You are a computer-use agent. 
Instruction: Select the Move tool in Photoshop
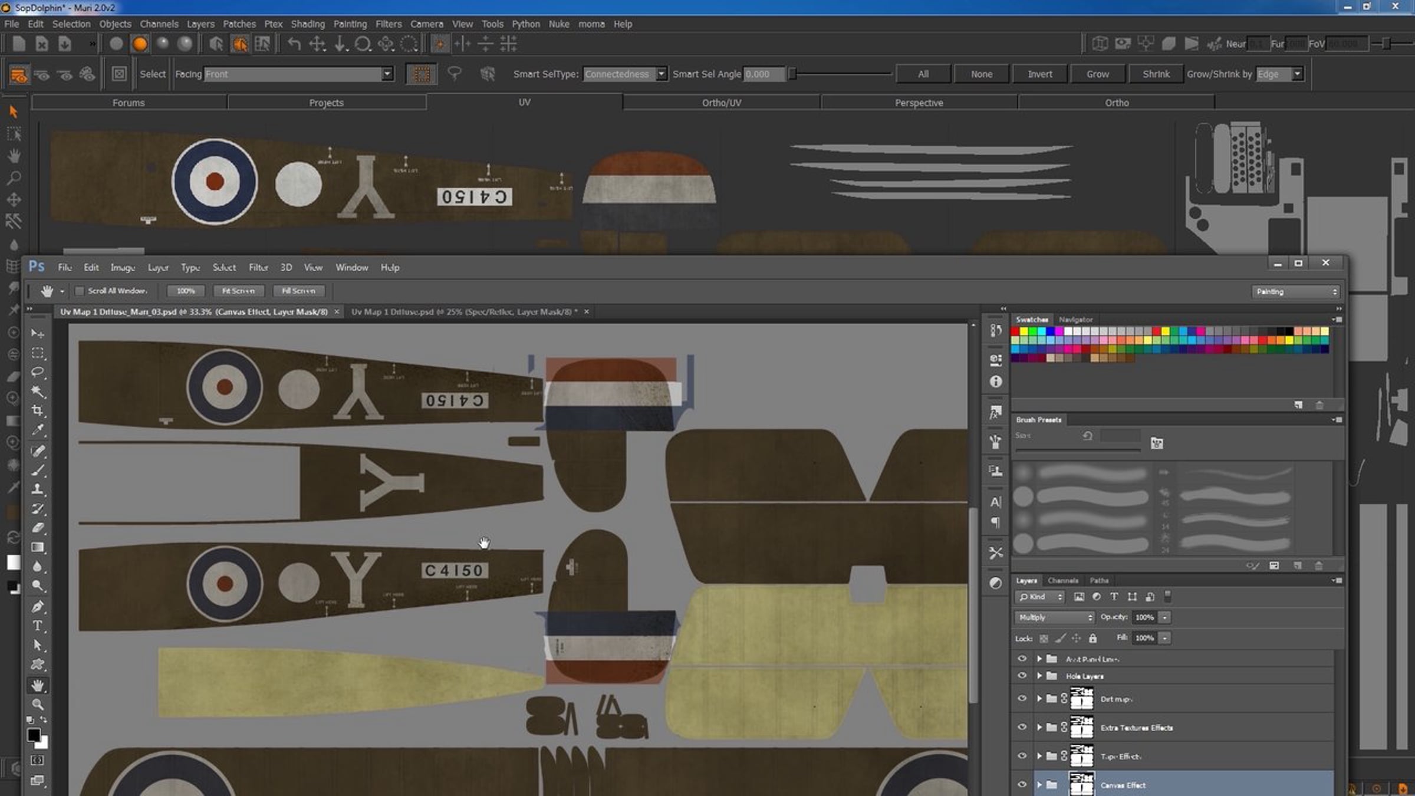coord(38,334)
